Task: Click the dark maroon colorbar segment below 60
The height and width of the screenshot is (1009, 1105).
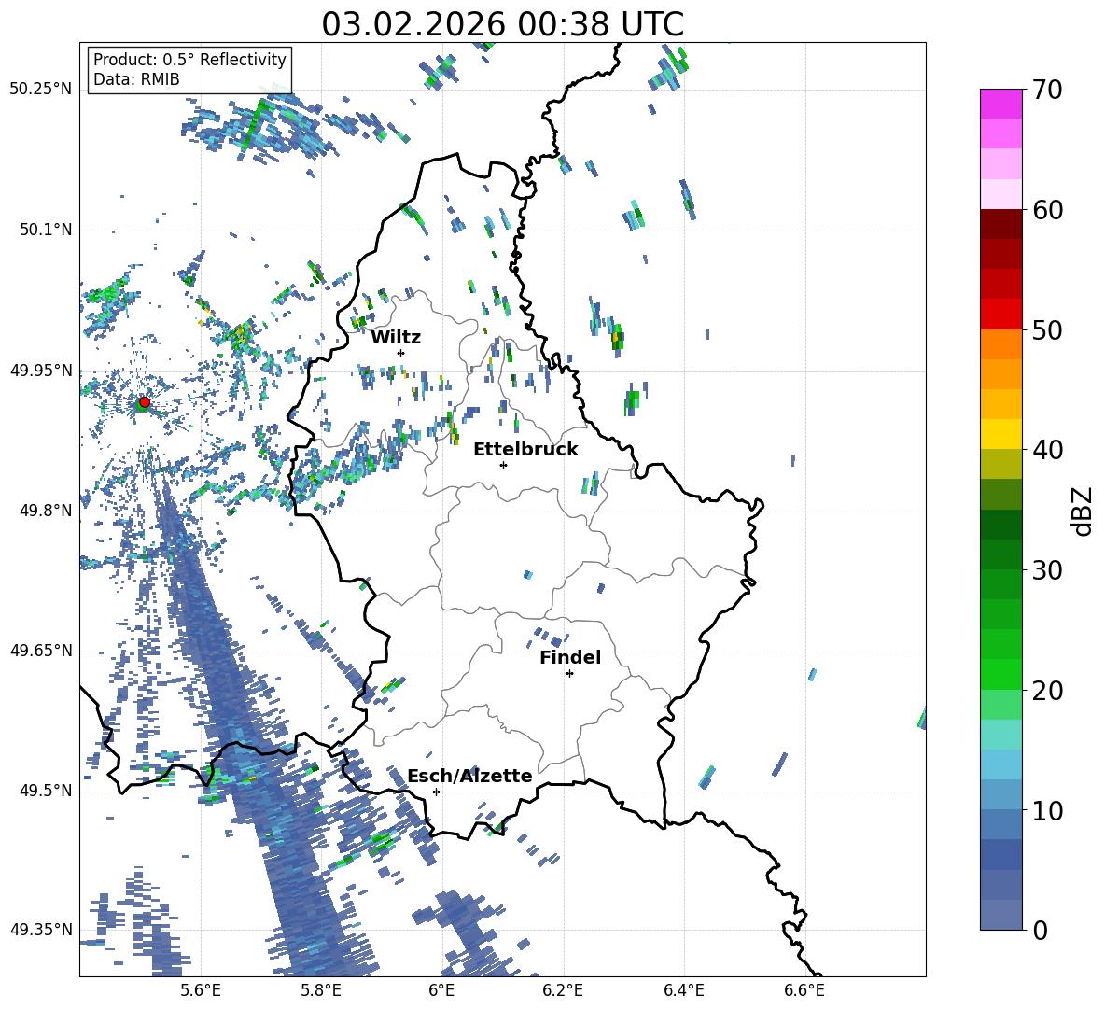Action: click(x=1000, y=224)
